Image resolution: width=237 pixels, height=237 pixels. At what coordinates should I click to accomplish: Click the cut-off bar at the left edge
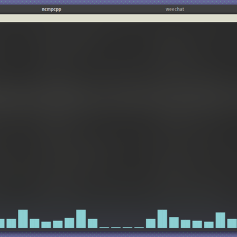click(x=2, y=223)
